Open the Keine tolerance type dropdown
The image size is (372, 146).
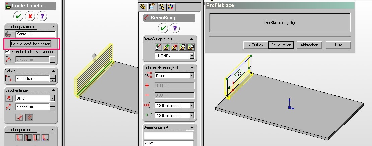pyautogui.click(x=192, y=76)
